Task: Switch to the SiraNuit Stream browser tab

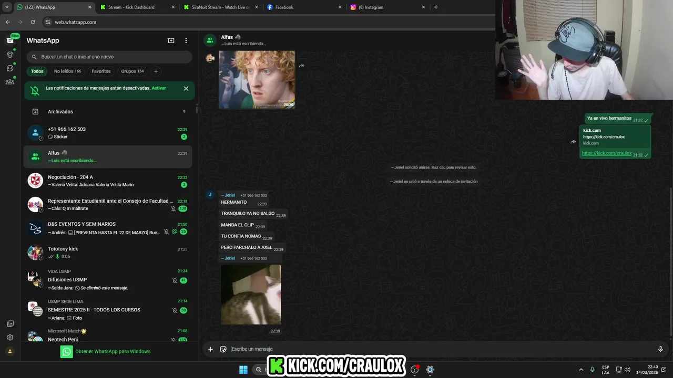Action: pos(220,7)
